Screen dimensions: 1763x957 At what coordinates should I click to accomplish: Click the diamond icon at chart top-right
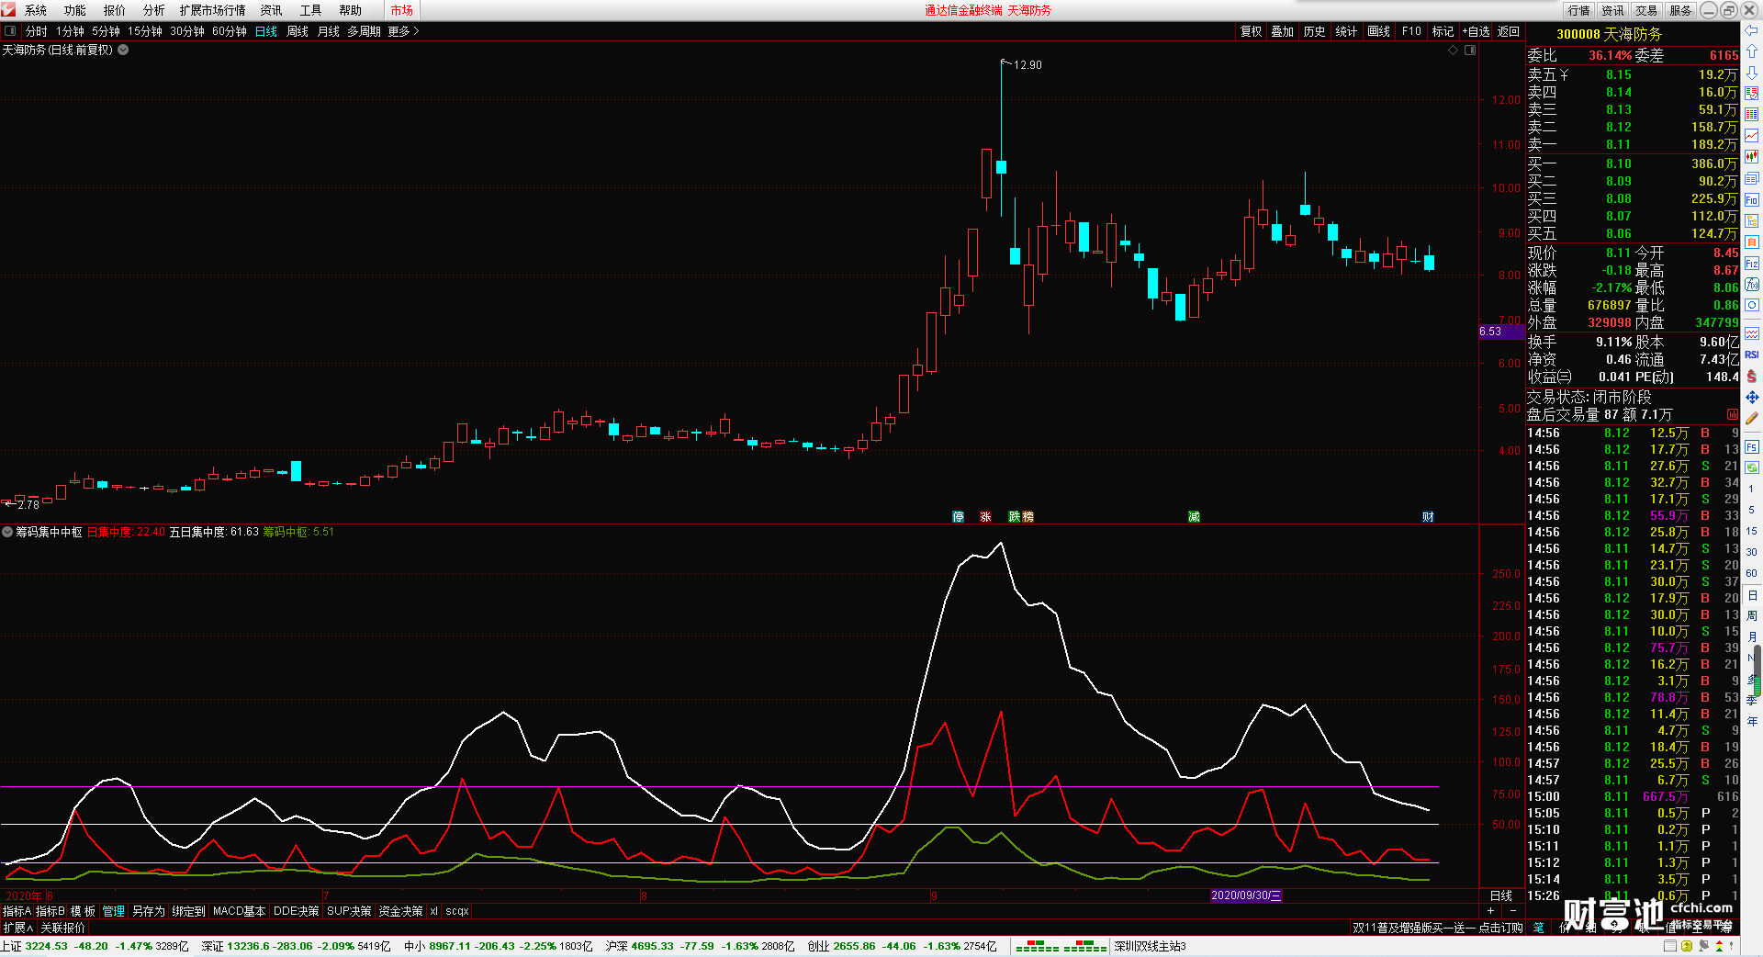pos(1453,51)
